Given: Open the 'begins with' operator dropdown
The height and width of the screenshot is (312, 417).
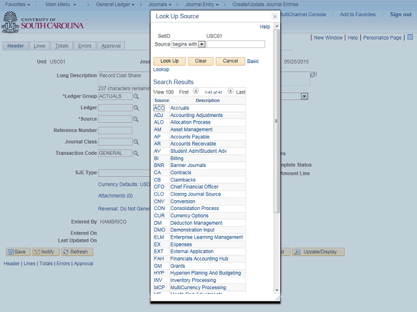Looking at the screenshot, I should [202, 44].
